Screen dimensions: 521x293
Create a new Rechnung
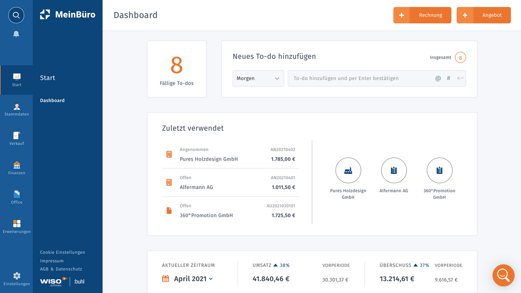coord(422,15)
